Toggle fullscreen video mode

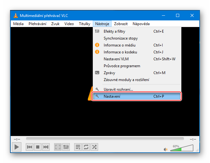(x=58, y=147)
